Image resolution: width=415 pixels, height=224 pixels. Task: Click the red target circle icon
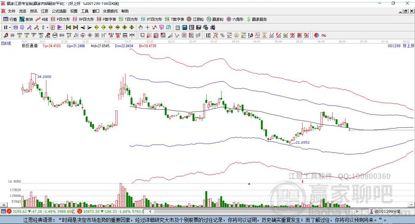(83, 36)
